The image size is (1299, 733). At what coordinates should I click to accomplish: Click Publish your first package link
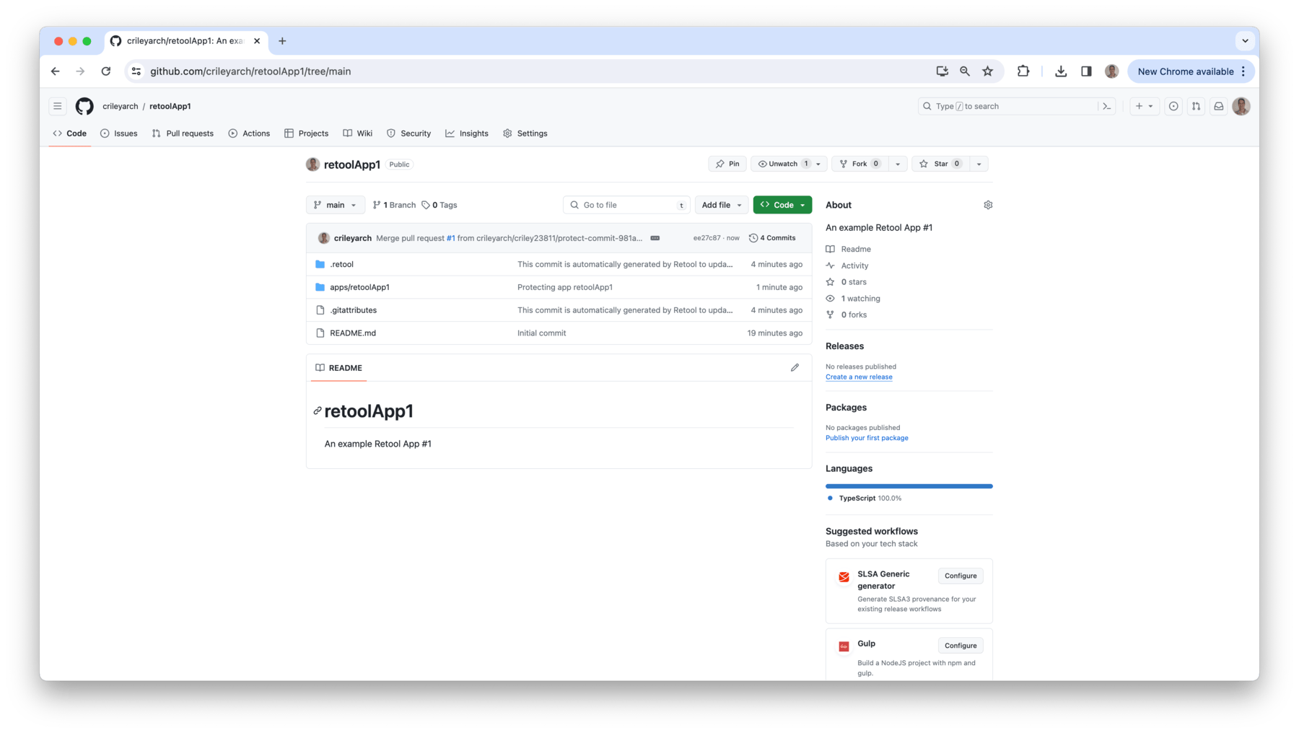867,438
